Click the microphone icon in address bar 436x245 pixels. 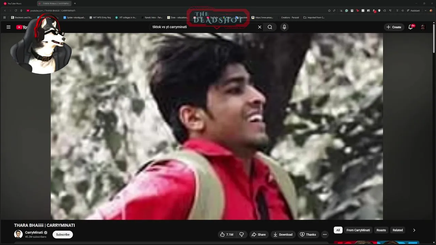21,11
